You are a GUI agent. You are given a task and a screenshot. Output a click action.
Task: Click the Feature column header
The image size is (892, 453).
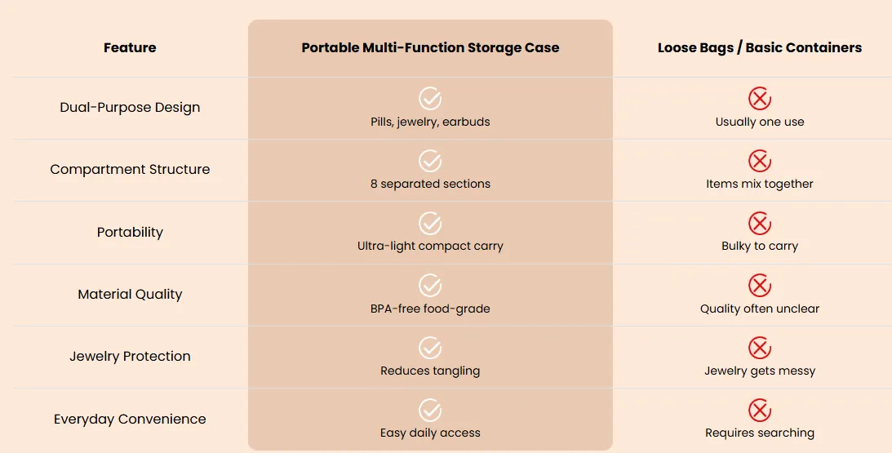tap(130, 48)
